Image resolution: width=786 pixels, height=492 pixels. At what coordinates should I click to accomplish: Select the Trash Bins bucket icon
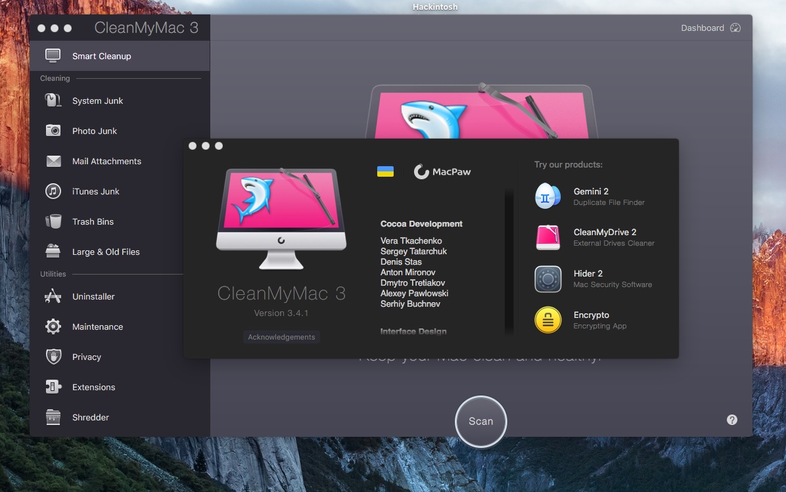(53, 221)
